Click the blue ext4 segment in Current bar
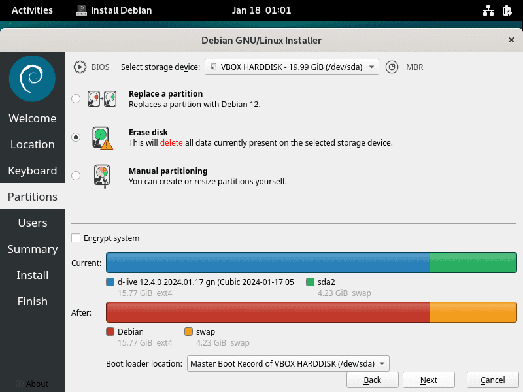This screenshot has height=392, width=523. (268, 263)
